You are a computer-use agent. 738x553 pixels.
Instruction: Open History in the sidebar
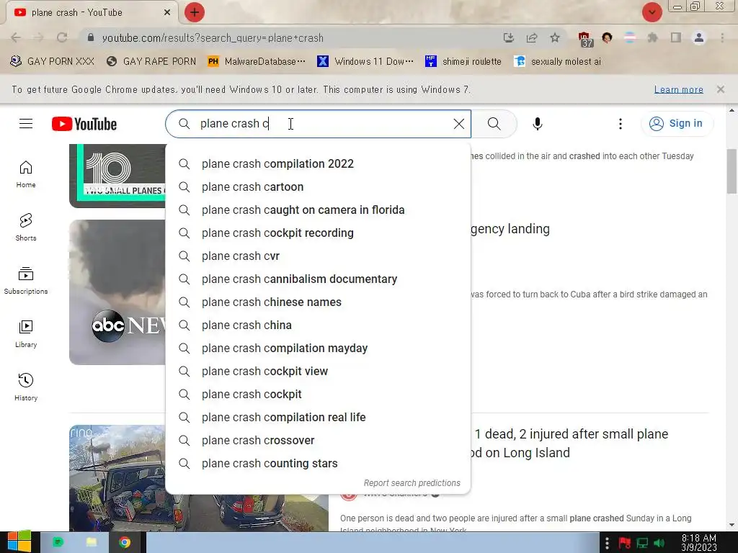(26, 387)
